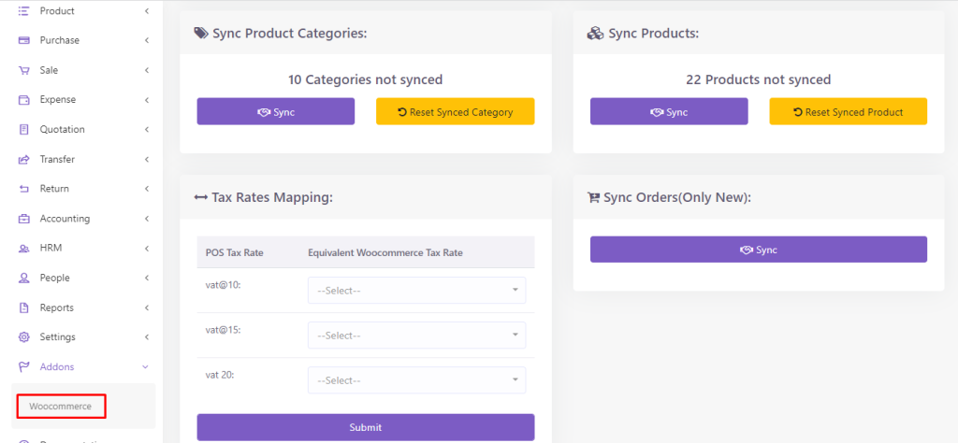The width and height of the screenshot is (958, 443).
Task: Click the Reset Synced Product button
Action: point(848,112)
